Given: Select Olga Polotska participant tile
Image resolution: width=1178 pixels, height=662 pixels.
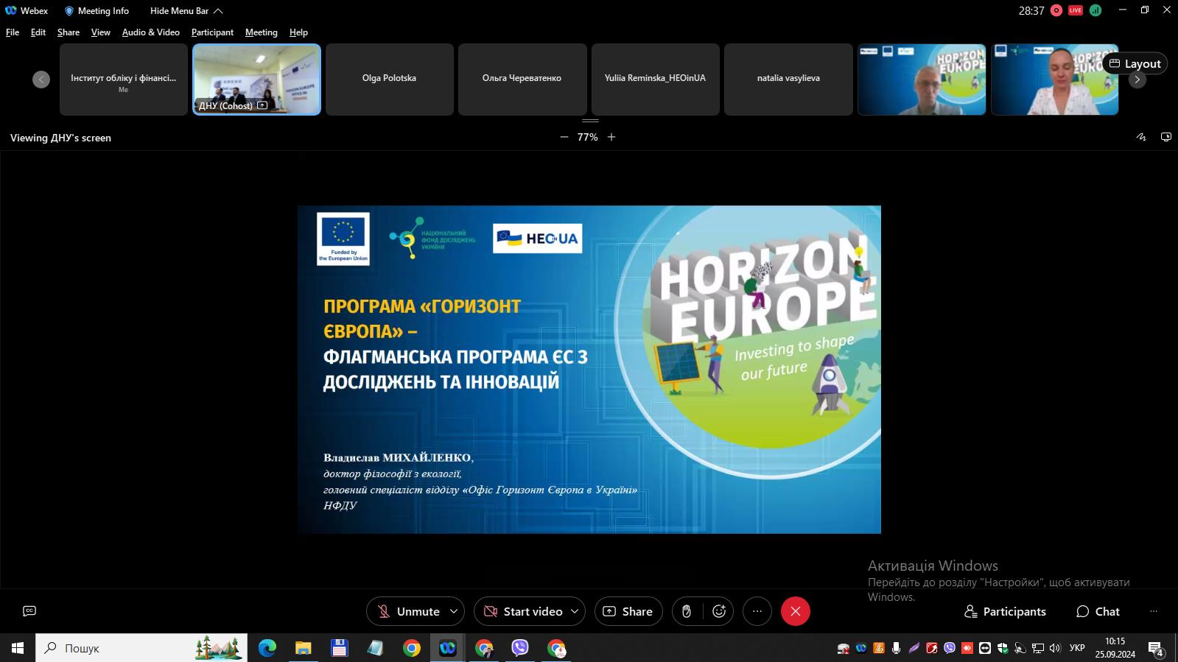Looking at the screenshot, I should coord(389,79).
